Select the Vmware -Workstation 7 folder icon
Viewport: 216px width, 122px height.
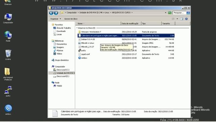pyautogui.click(x=80, y=32)
